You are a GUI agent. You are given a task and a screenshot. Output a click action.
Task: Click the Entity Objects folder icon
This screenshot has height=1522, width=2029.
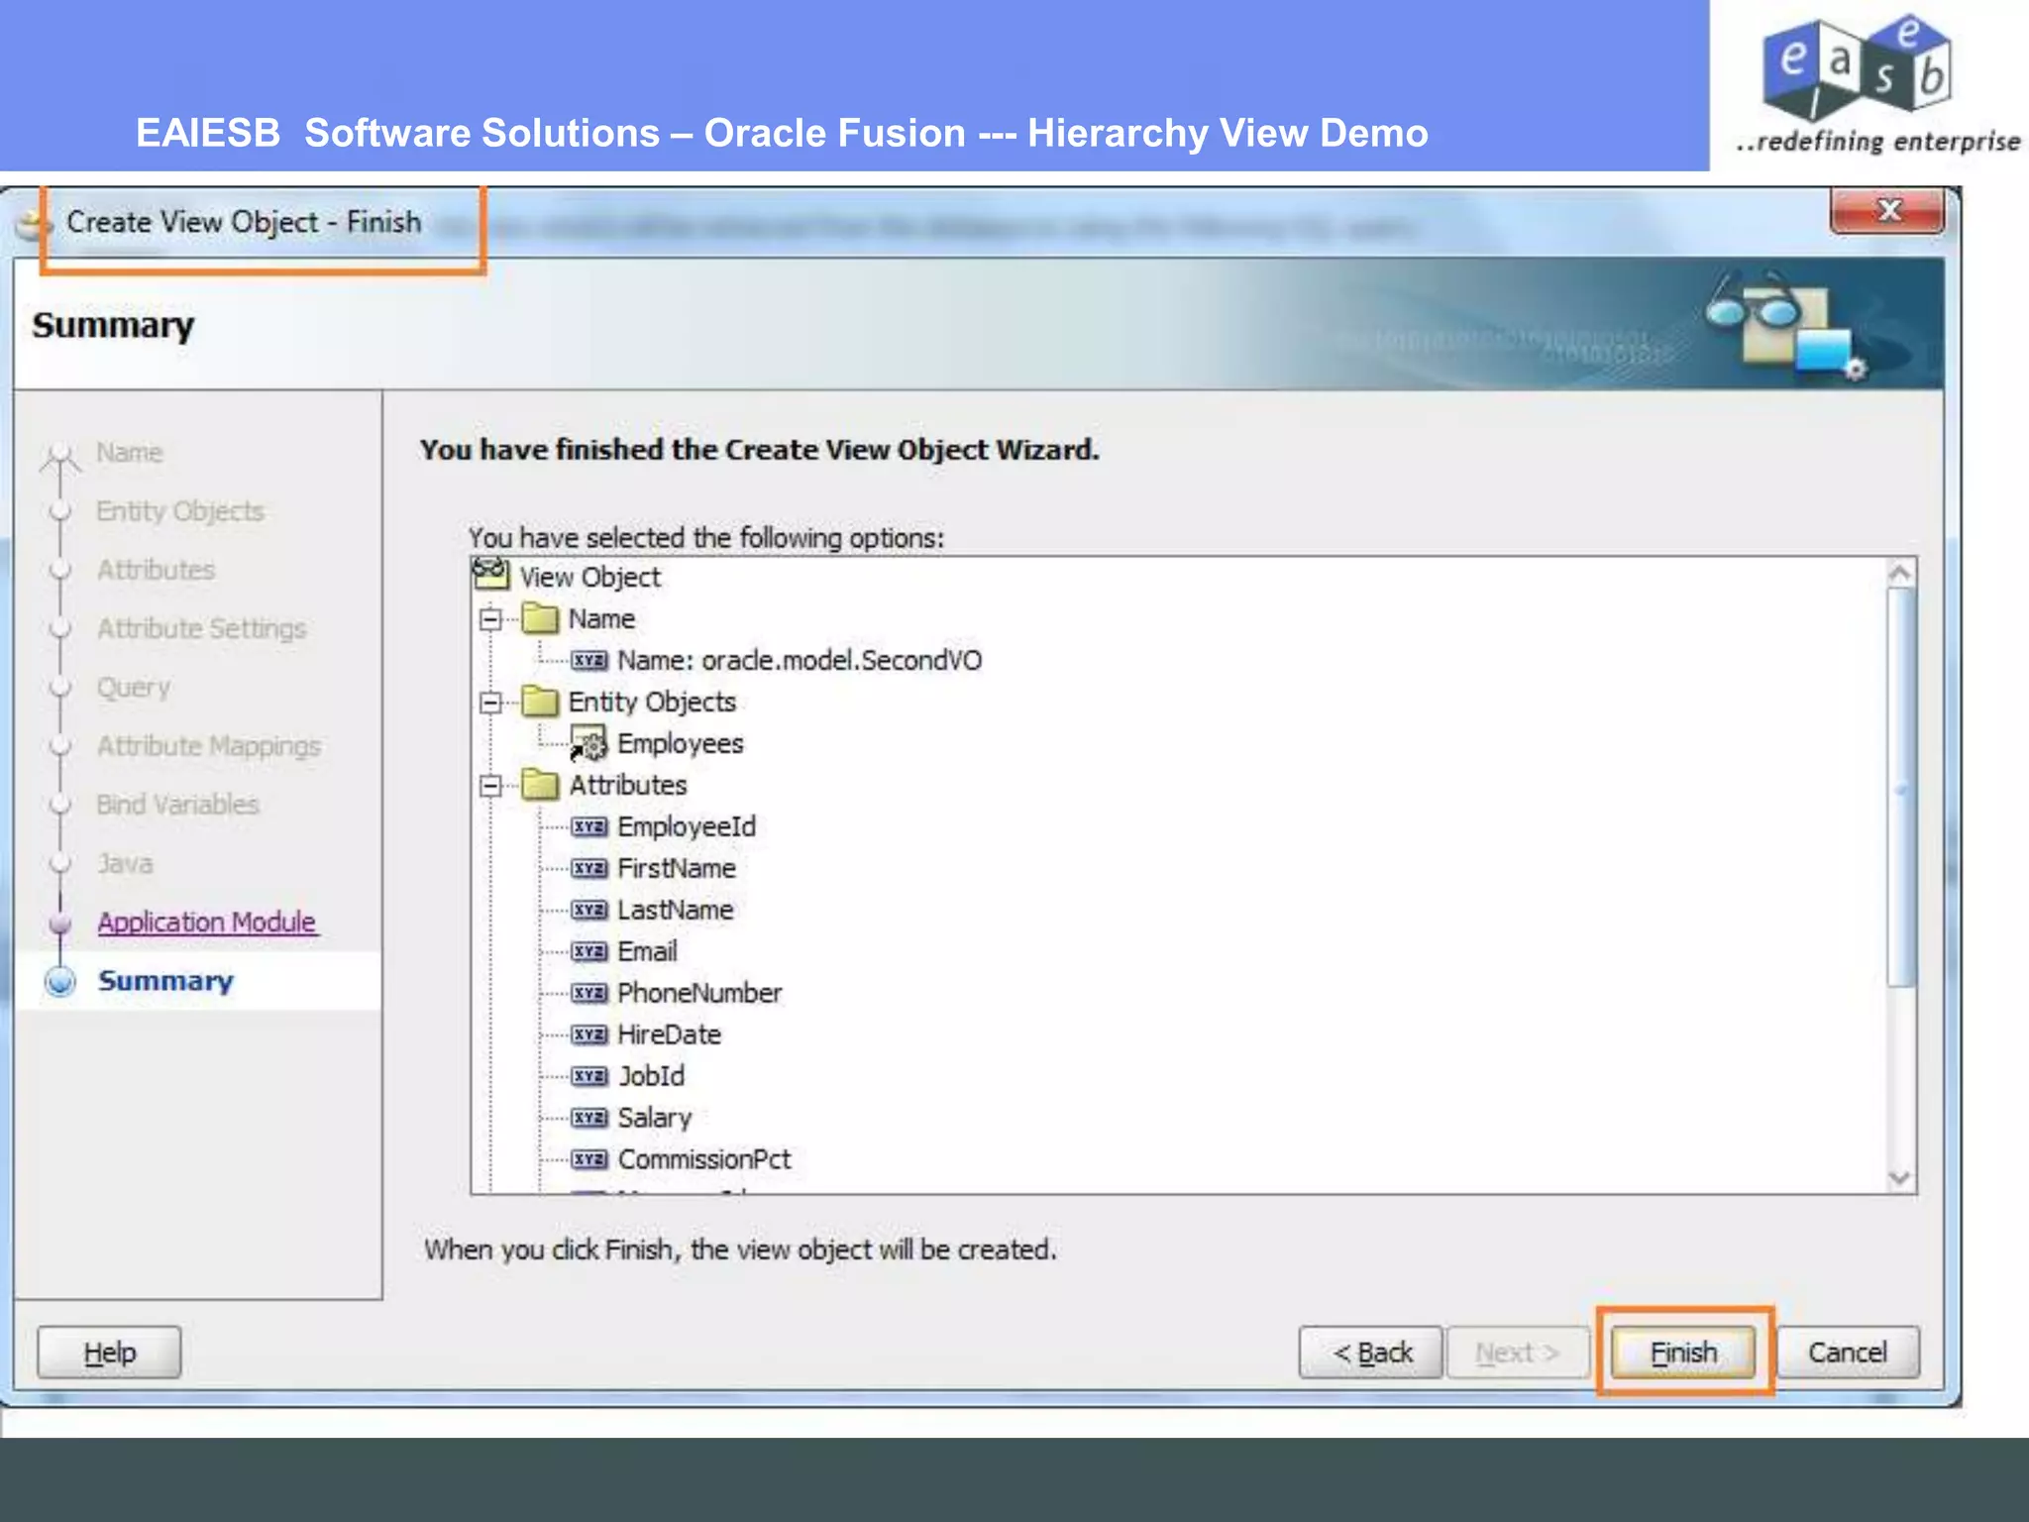click(540, 702)
